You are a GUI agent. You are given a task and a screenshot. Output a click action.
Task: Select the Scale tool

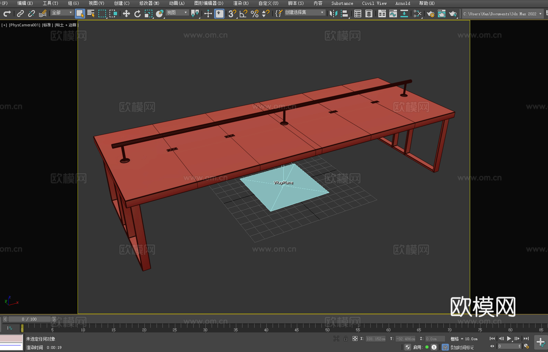pyautogui.click(x=149, y=13)
